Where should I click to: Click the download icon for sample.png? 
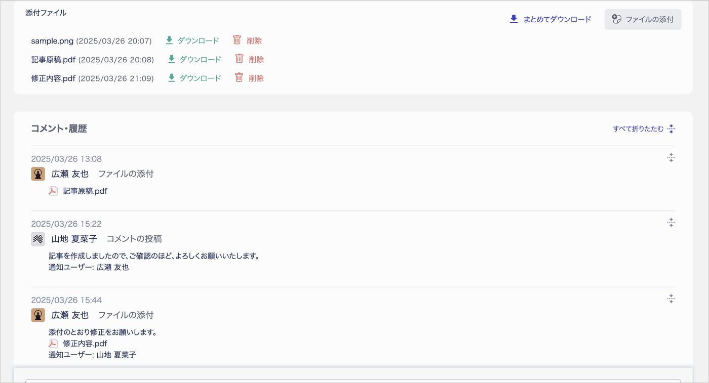pos(169,40)
